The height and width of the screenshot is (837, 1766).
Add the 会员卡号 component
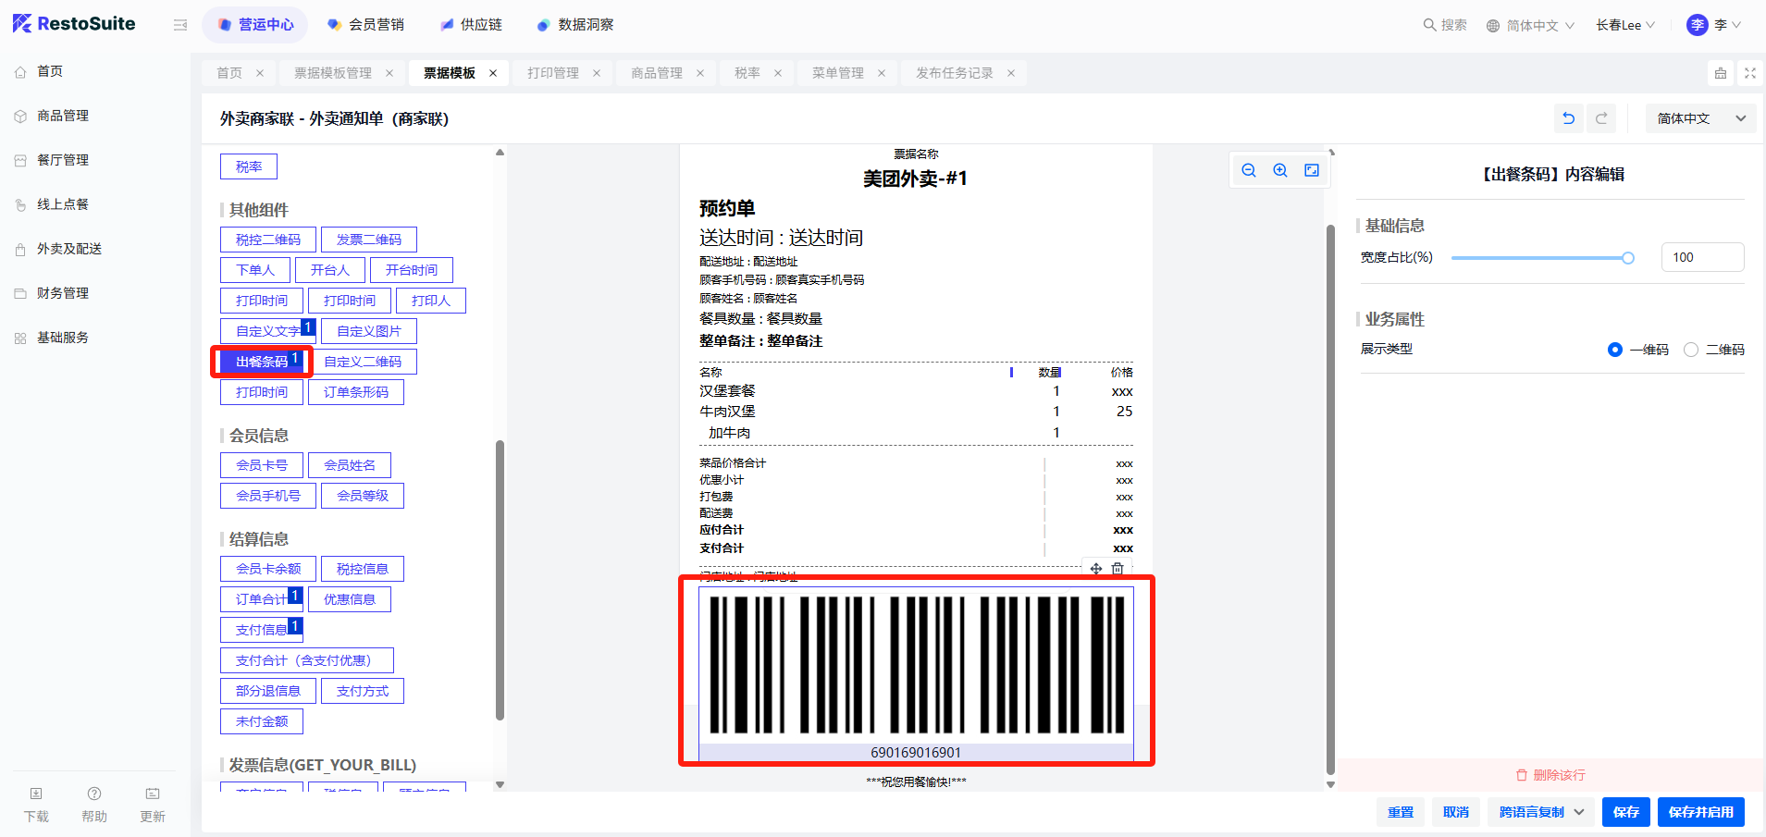pyautogui.click(x=262, y=465)
